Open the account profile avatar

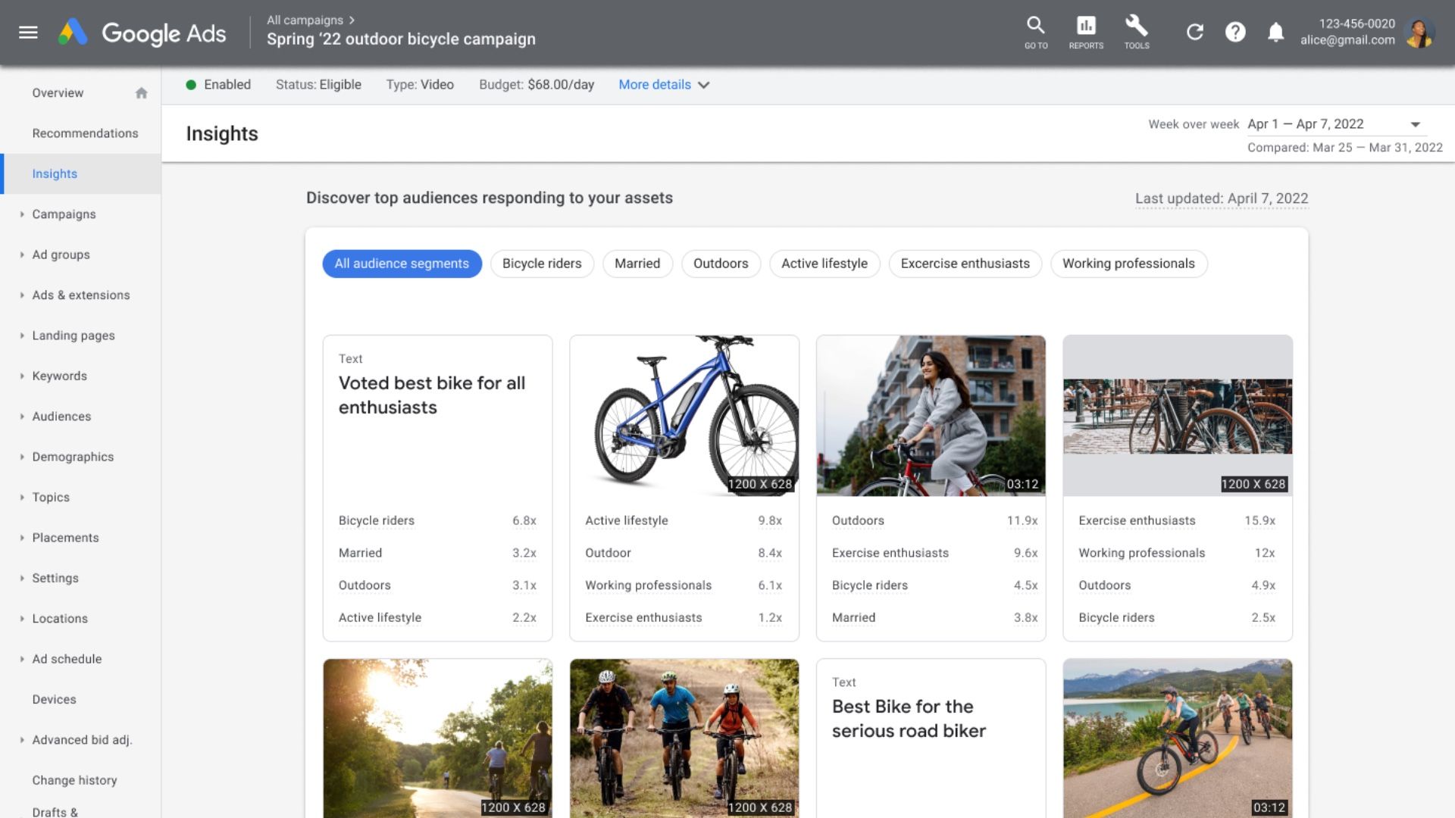tap(1419, 33)
